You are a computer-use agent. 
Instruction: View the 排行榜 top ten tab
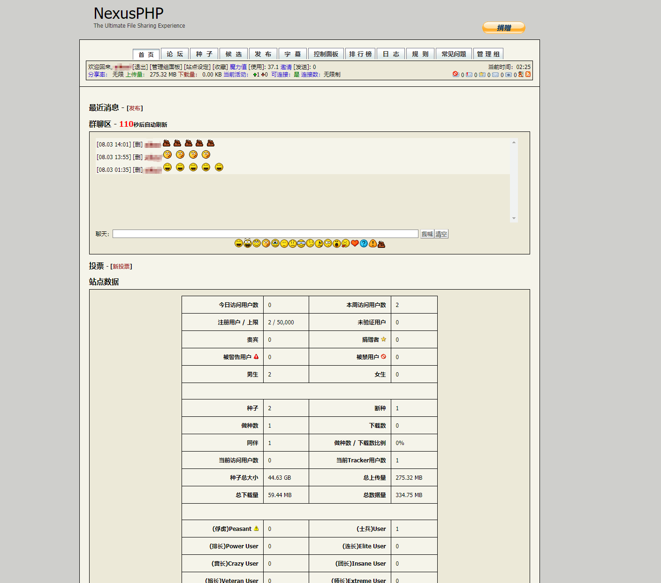[360, 54]
